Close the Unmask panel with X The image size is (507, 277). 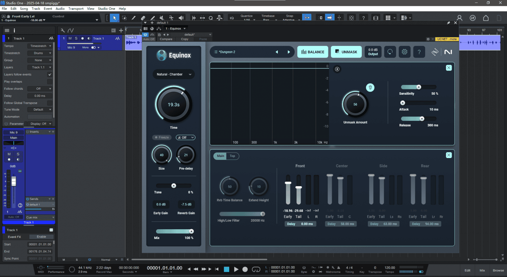click(449, 68)
